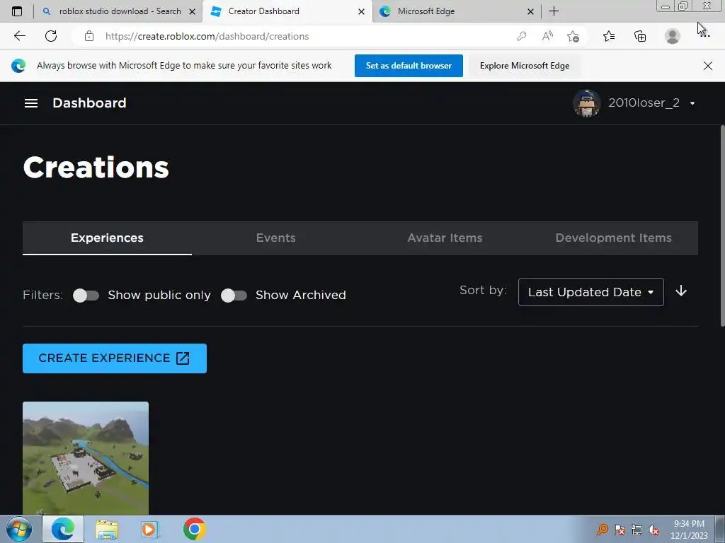
Task: Switch to the roblox studio download search tab
Action: [118, 11]
